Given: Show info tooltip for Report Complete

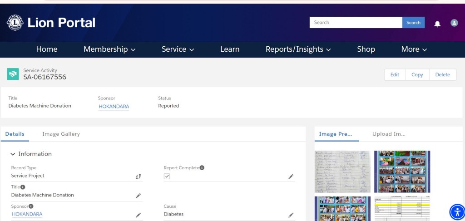Looking at the screenshot, I should tap(202, 167).
